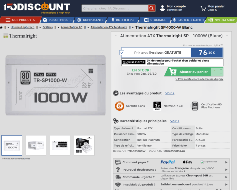Click the Thermalright brand logo
Viewport: 237px width, 190px height.
[20, 36]
